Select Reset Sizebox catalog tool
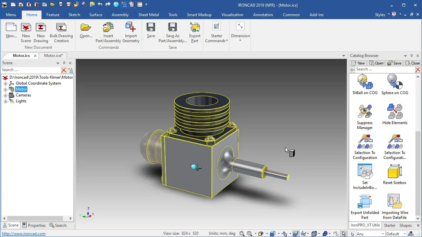Viewport: 422px width, 237px height. (x=395, y=174)
